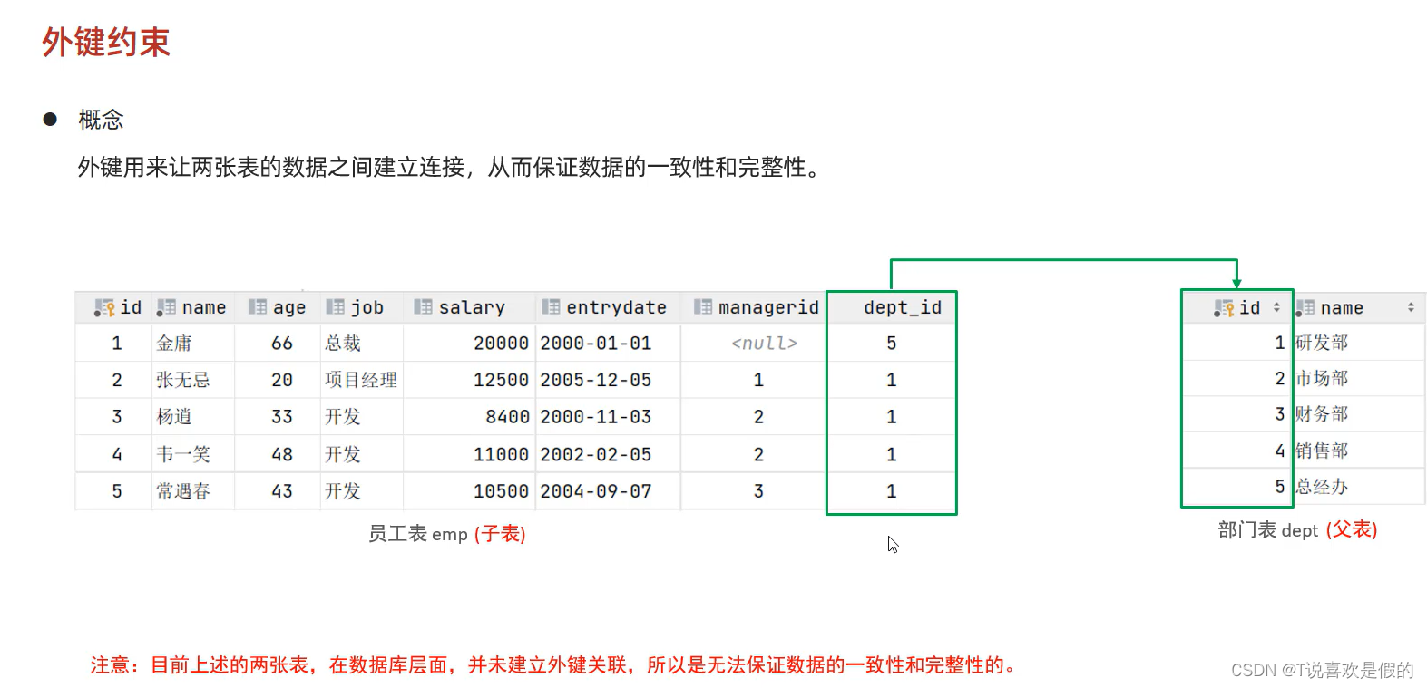Image resolution: width=1427 pixels, height=688 pixels.
Task: Select the salary column header text
Action: (x=472, y=307)
